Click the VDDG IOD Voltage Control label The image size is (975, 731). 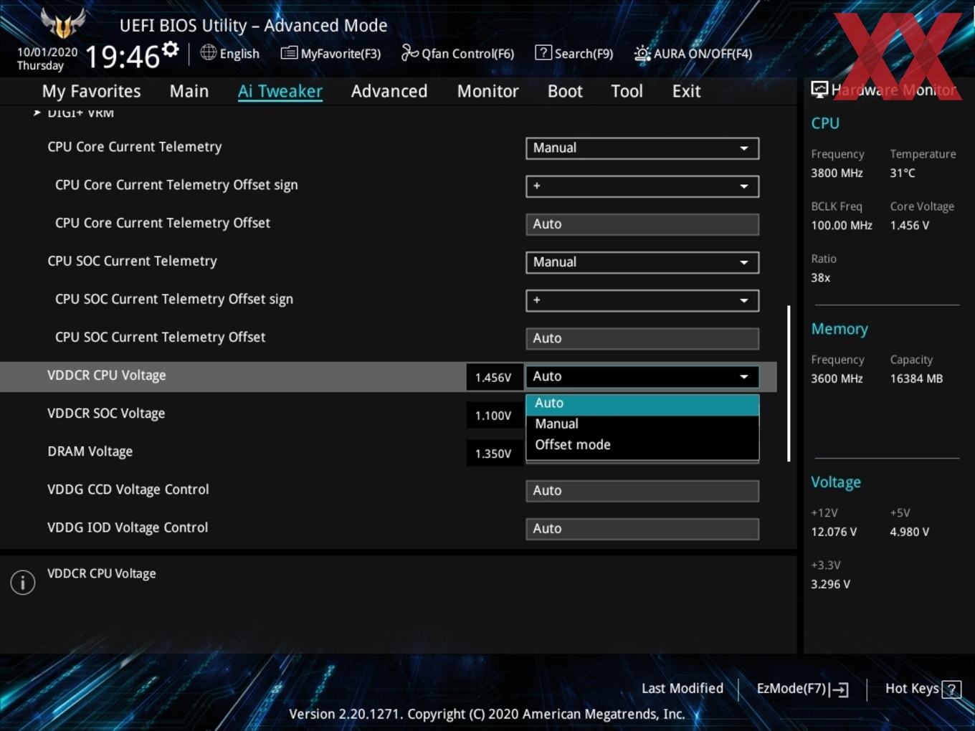pyautogui.click(x=128, y=527)
